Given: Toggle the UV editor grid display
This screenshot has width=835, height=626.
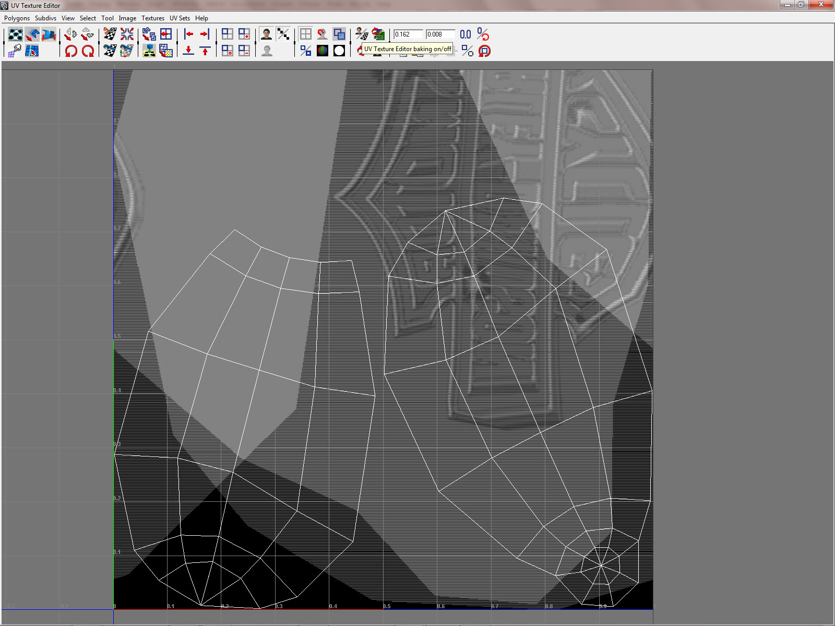Looking at the screenshot, I should click(306, 34).
